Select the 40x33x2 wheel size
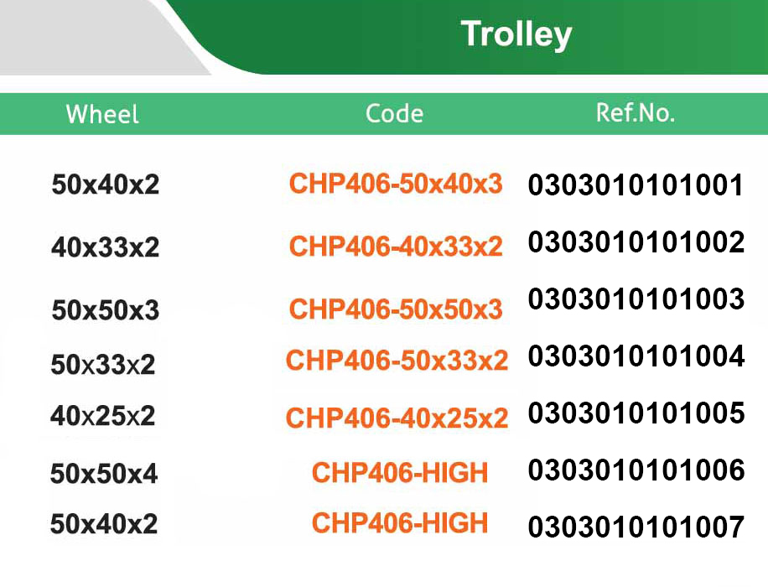 tap(105, 247)
